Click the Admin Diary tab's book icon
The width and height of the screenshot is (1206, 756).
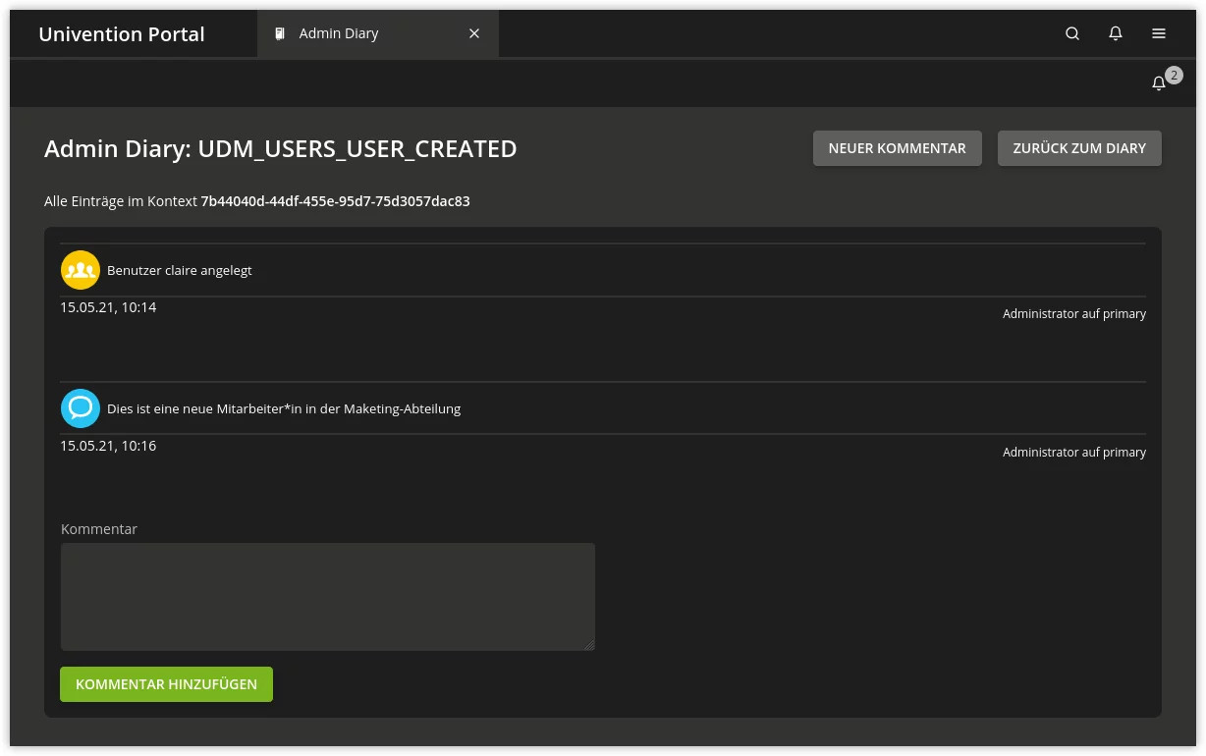(x=280, y=33)
